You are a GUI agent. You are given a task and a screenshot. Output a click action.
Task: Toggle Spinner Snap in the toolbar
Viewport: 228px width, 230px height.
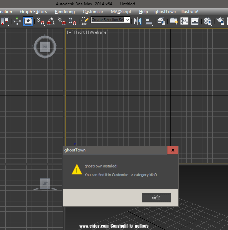click(72, 21)
